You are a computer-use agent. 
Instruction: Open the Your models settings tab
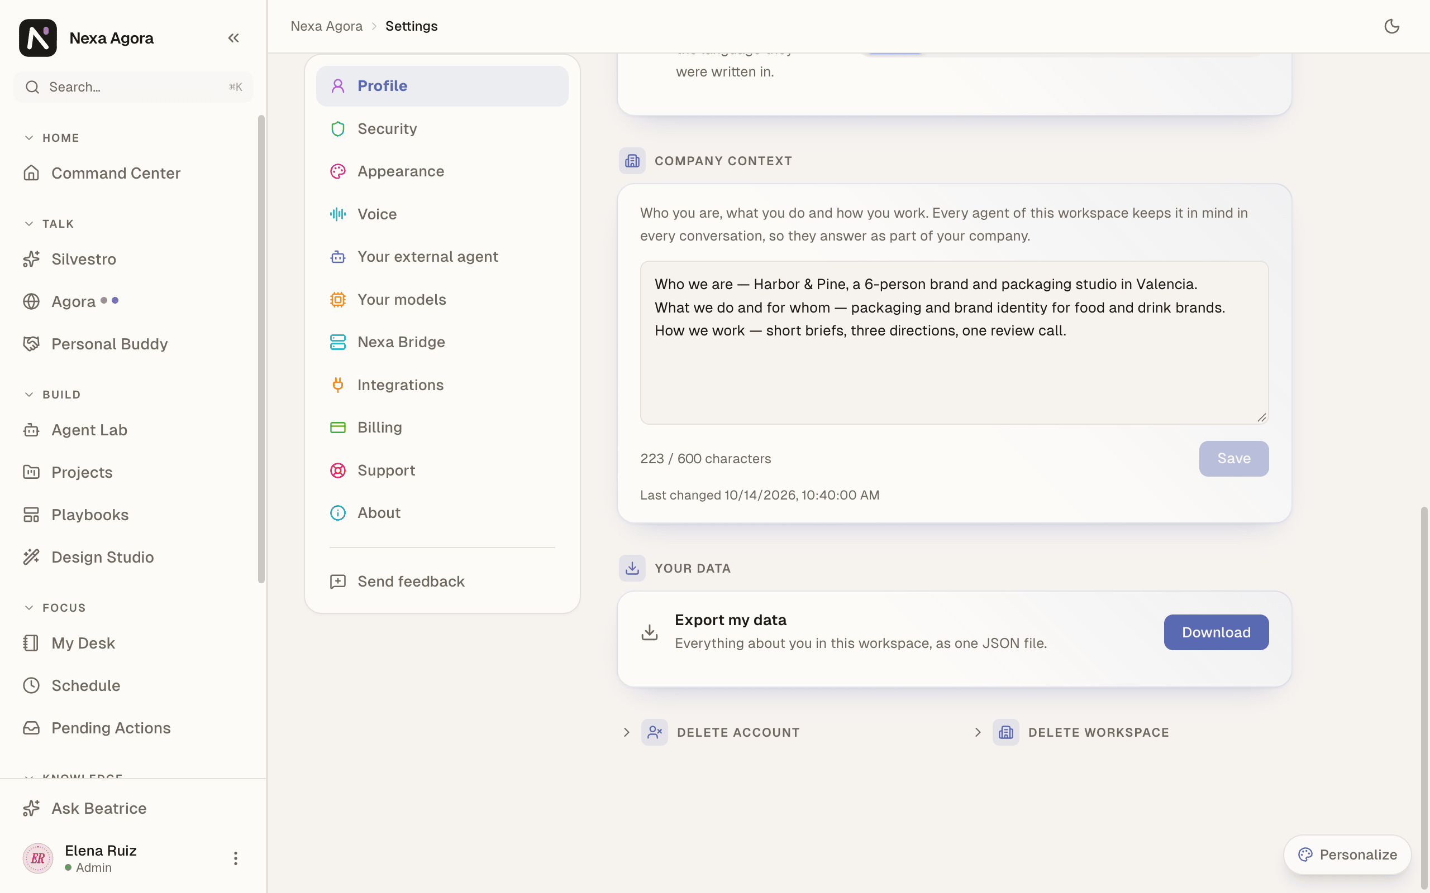442,300
